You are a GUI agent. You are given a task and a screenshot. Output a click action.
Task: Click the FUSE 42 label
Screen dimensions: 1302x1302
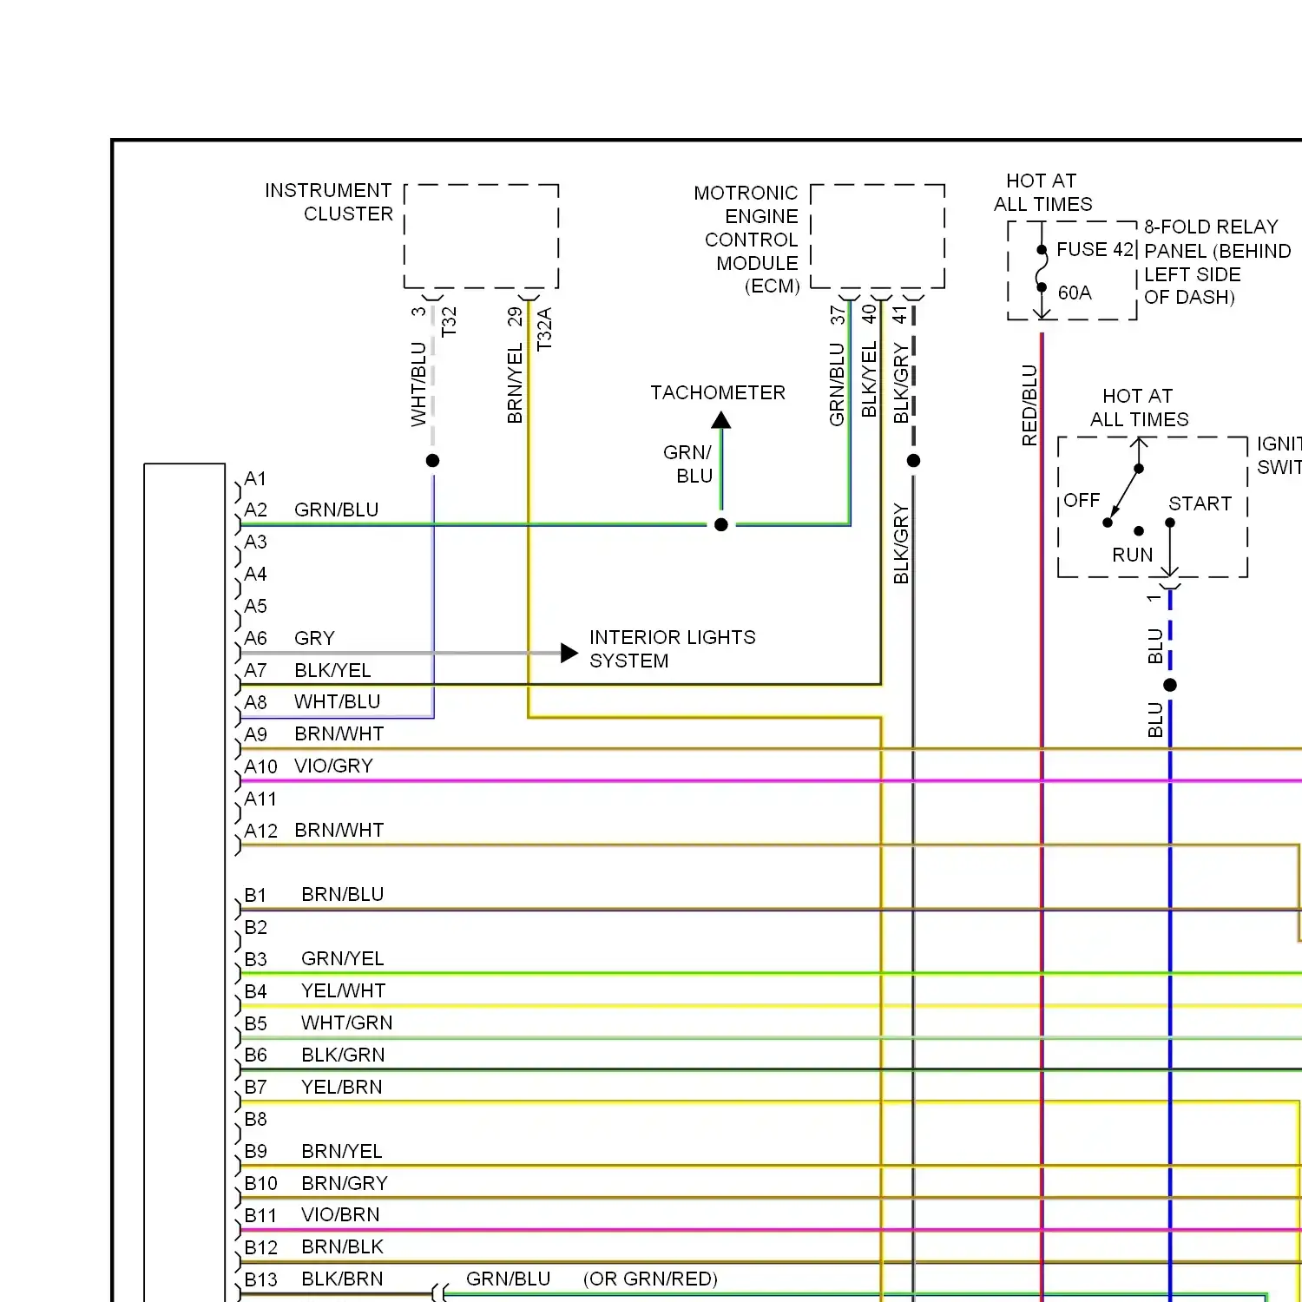click(1095, 250)
